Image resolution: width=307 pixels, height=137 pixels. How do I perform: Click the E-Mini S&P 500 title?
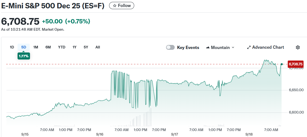pyautogui.click(x=53, y=6)
